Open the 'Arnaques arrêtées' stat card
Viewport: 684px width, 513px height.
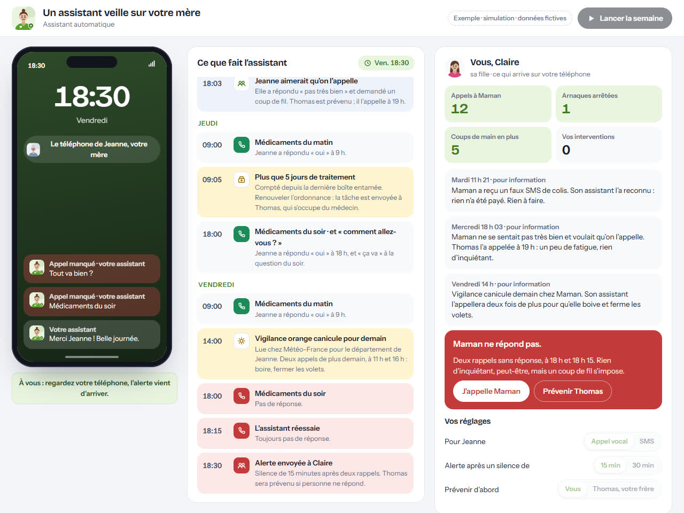point(609,104)
